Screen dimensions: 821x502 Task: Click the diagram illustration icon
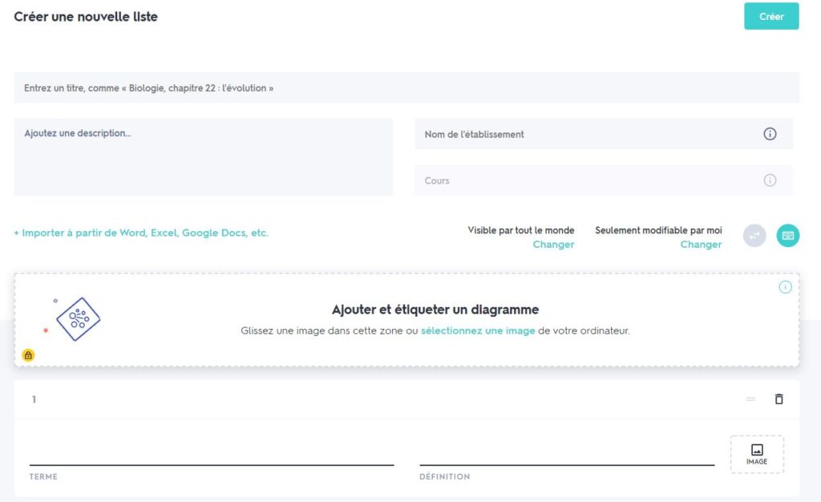[x=78, y=319]
